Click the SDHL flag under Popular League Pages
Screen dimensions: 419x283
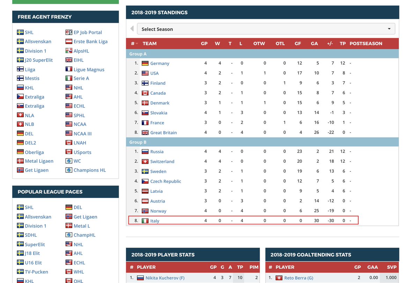coord(20,235)
